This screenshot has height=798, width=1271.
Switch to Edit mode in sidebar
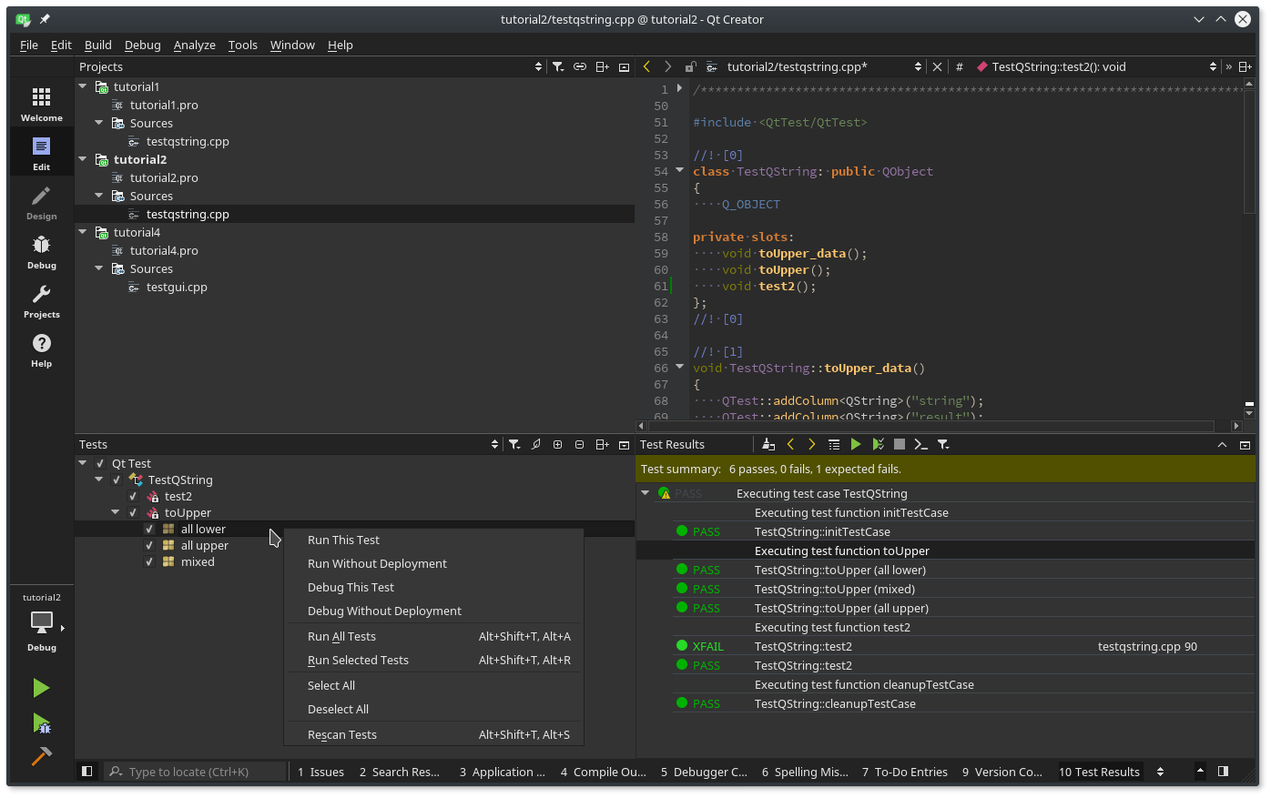tap(42, 153)
